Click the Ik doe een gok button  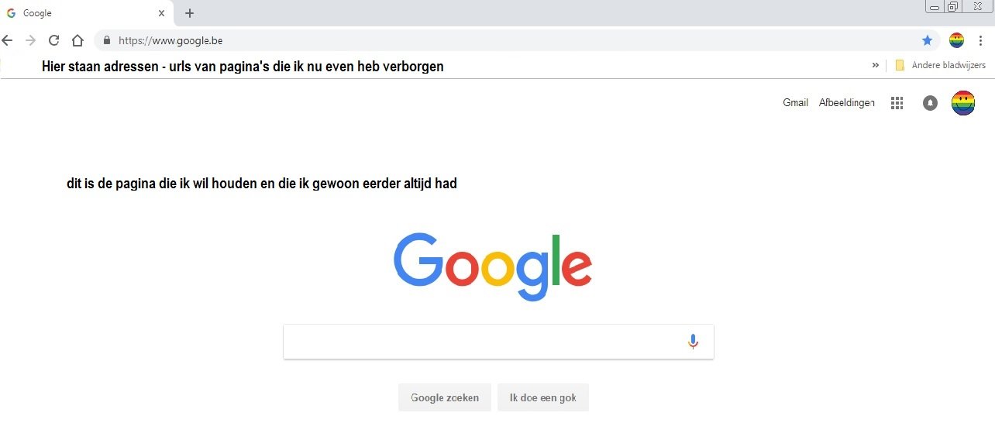(543, 397)
